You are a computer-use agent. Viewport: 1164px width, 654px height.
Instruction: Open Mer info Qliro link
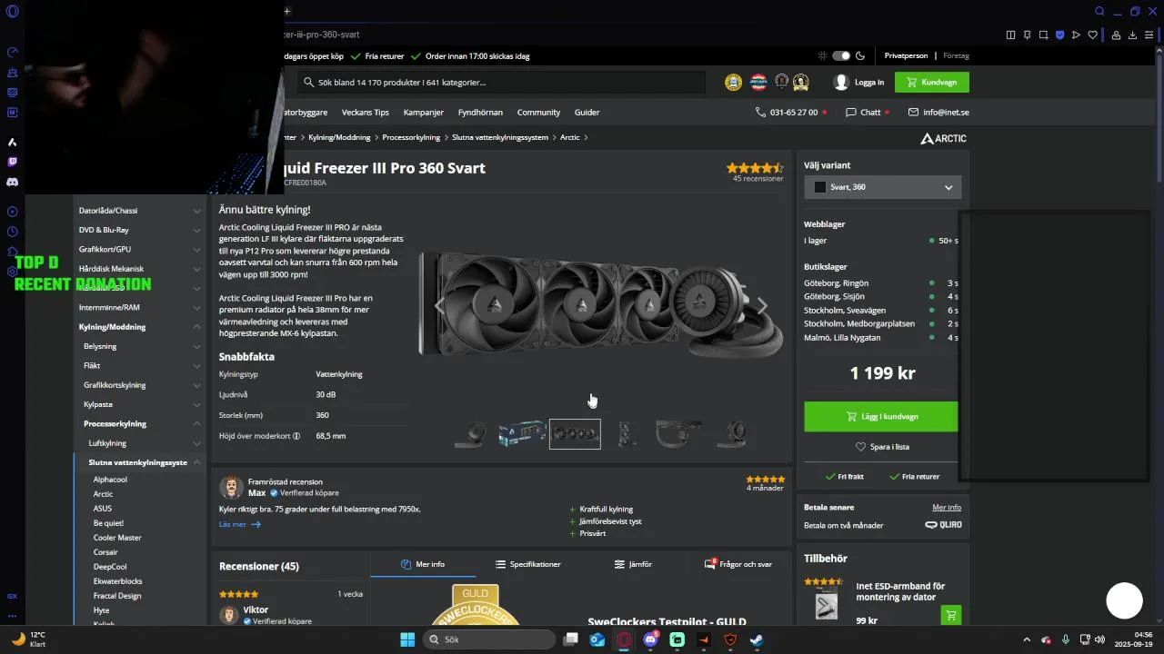coord(947,507)
